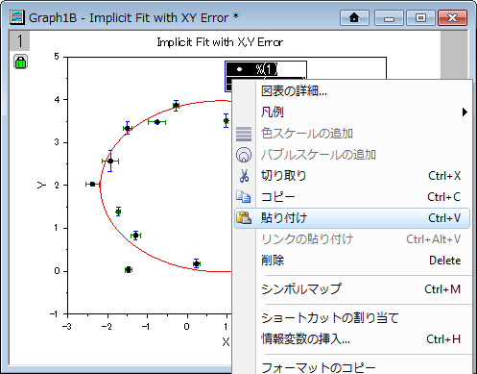This screenshot has height=374, width=477.
Task: Click the clipboard paste icon
Action: pyautogui.click(x=244, y=218)
